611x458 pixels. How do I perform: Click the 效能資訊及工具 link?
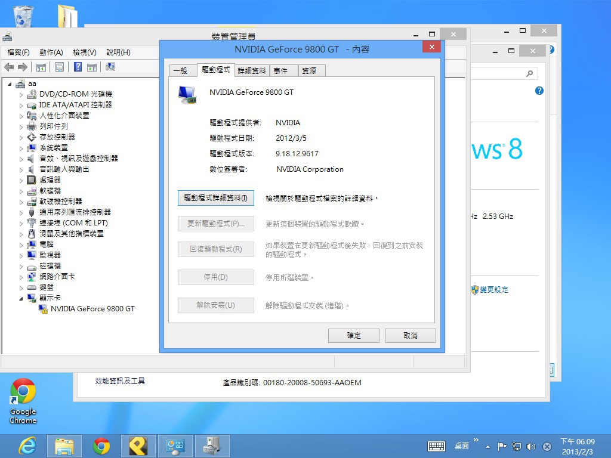tap(120, 381)
